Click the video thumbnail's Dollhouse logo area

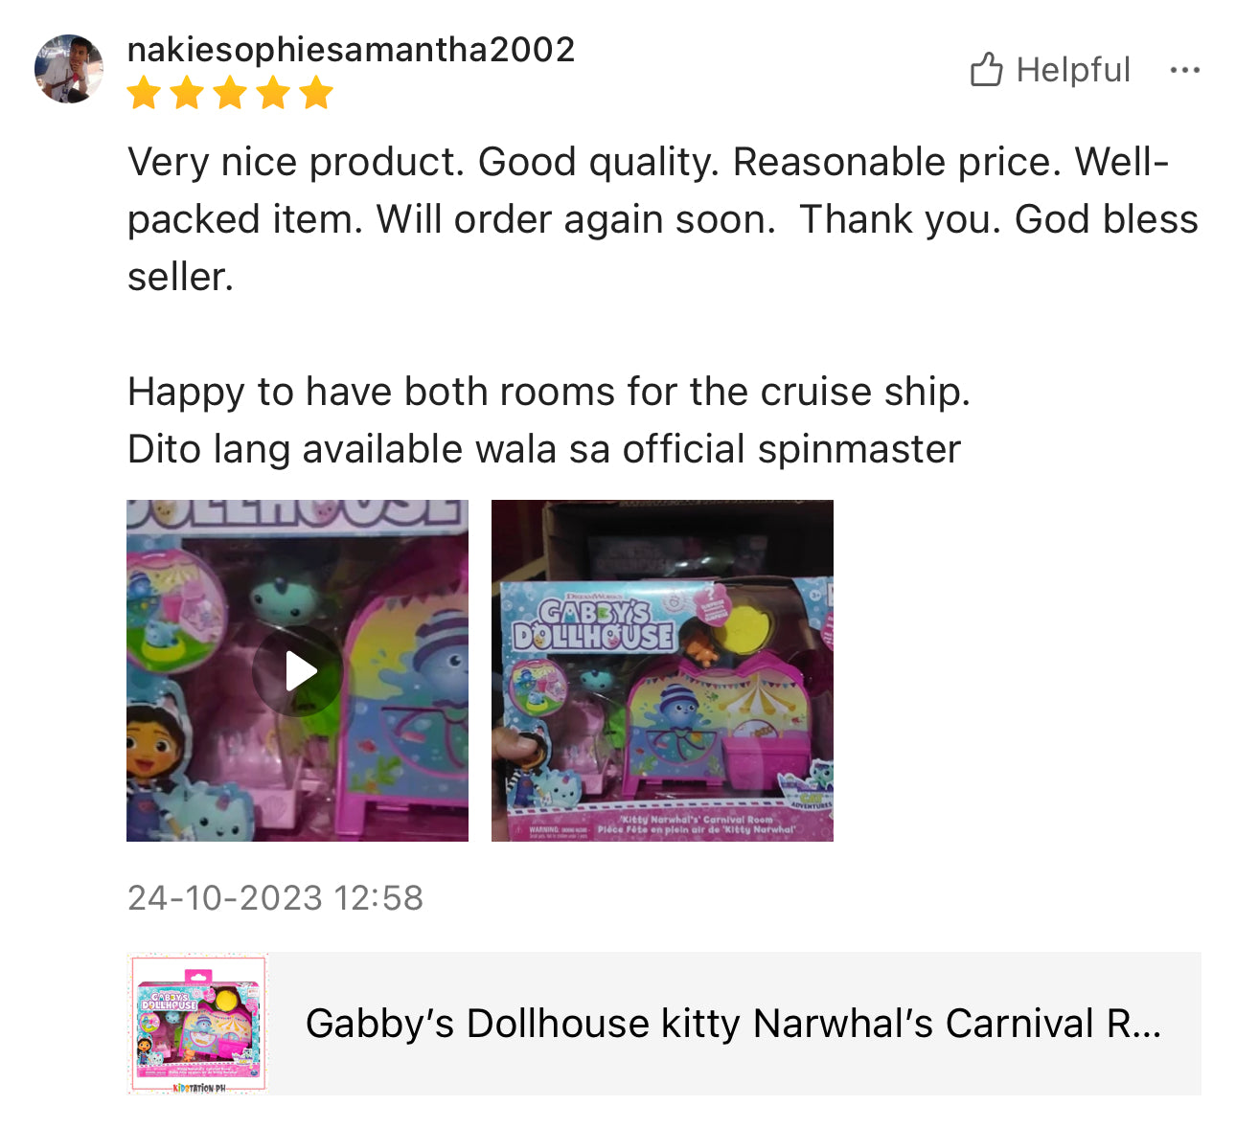tap(297, 512)
